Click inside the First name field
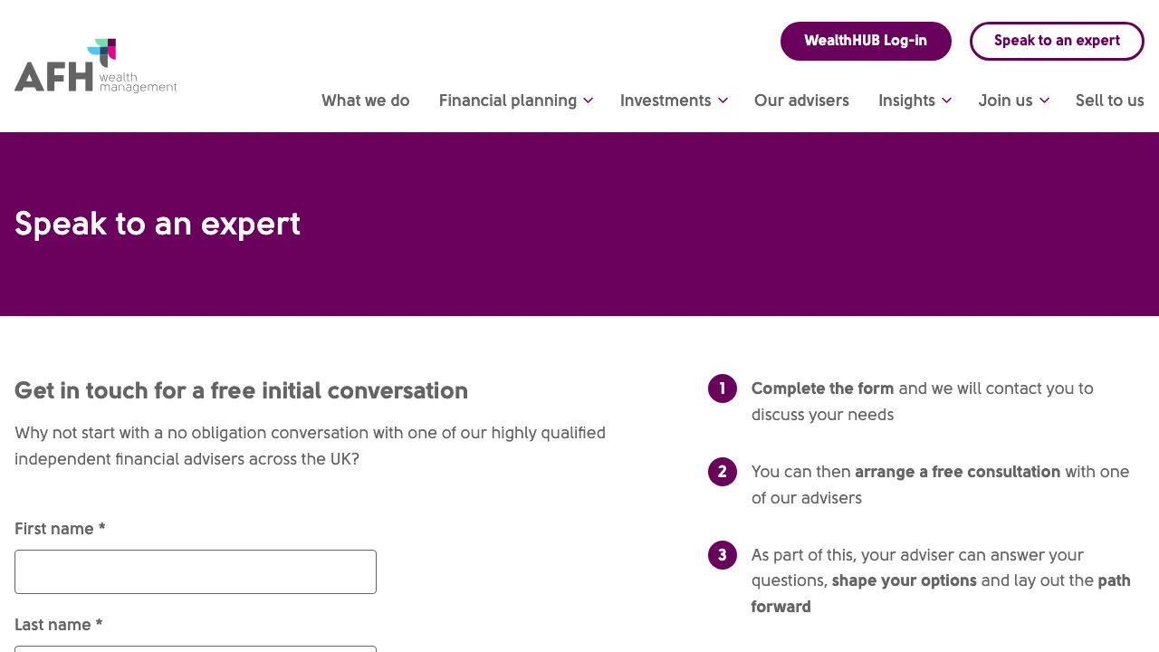The width and height of the screenshot is (1159, 652). coord(195,571)
